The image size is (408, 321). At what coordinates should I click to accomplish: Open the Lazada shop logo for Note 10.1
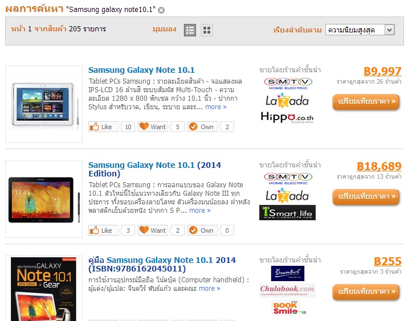coord(287,101)
